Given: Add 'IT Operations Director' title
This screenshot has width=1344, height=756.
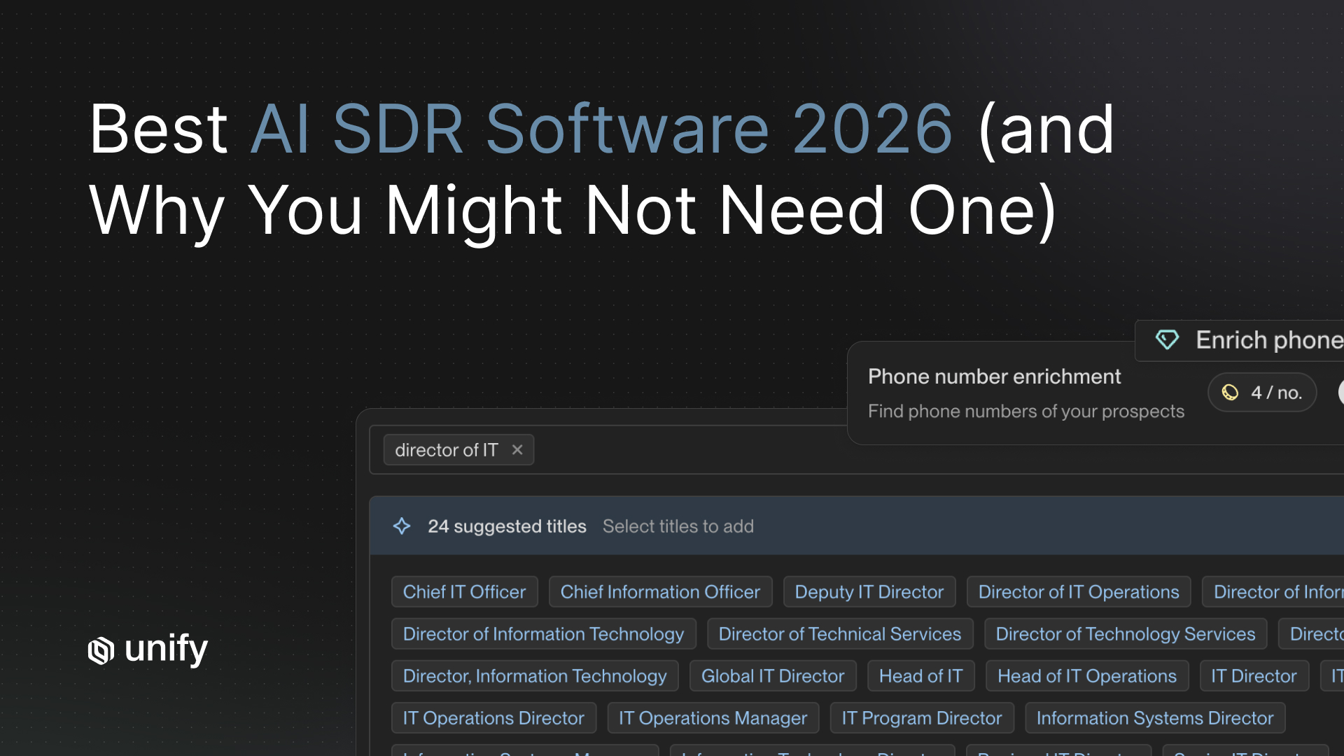Looking at the screenshot, I should pos(493,718).
